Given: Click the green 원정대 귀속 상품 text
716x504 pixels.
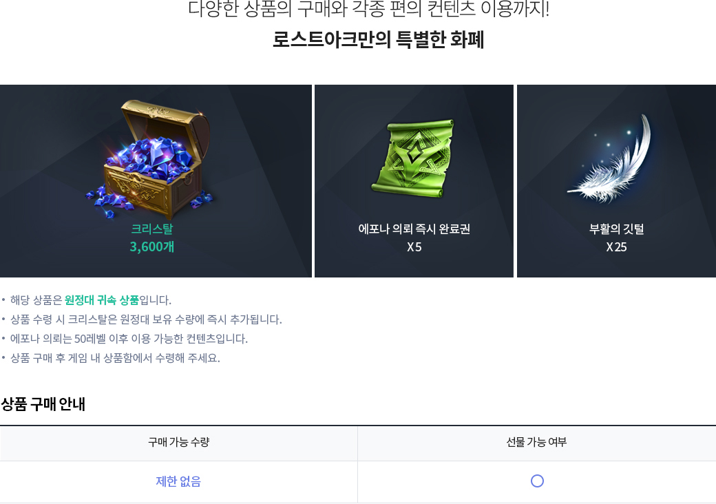Looking at the screenshot, I should pyautogui.click(x=102, y=300).
